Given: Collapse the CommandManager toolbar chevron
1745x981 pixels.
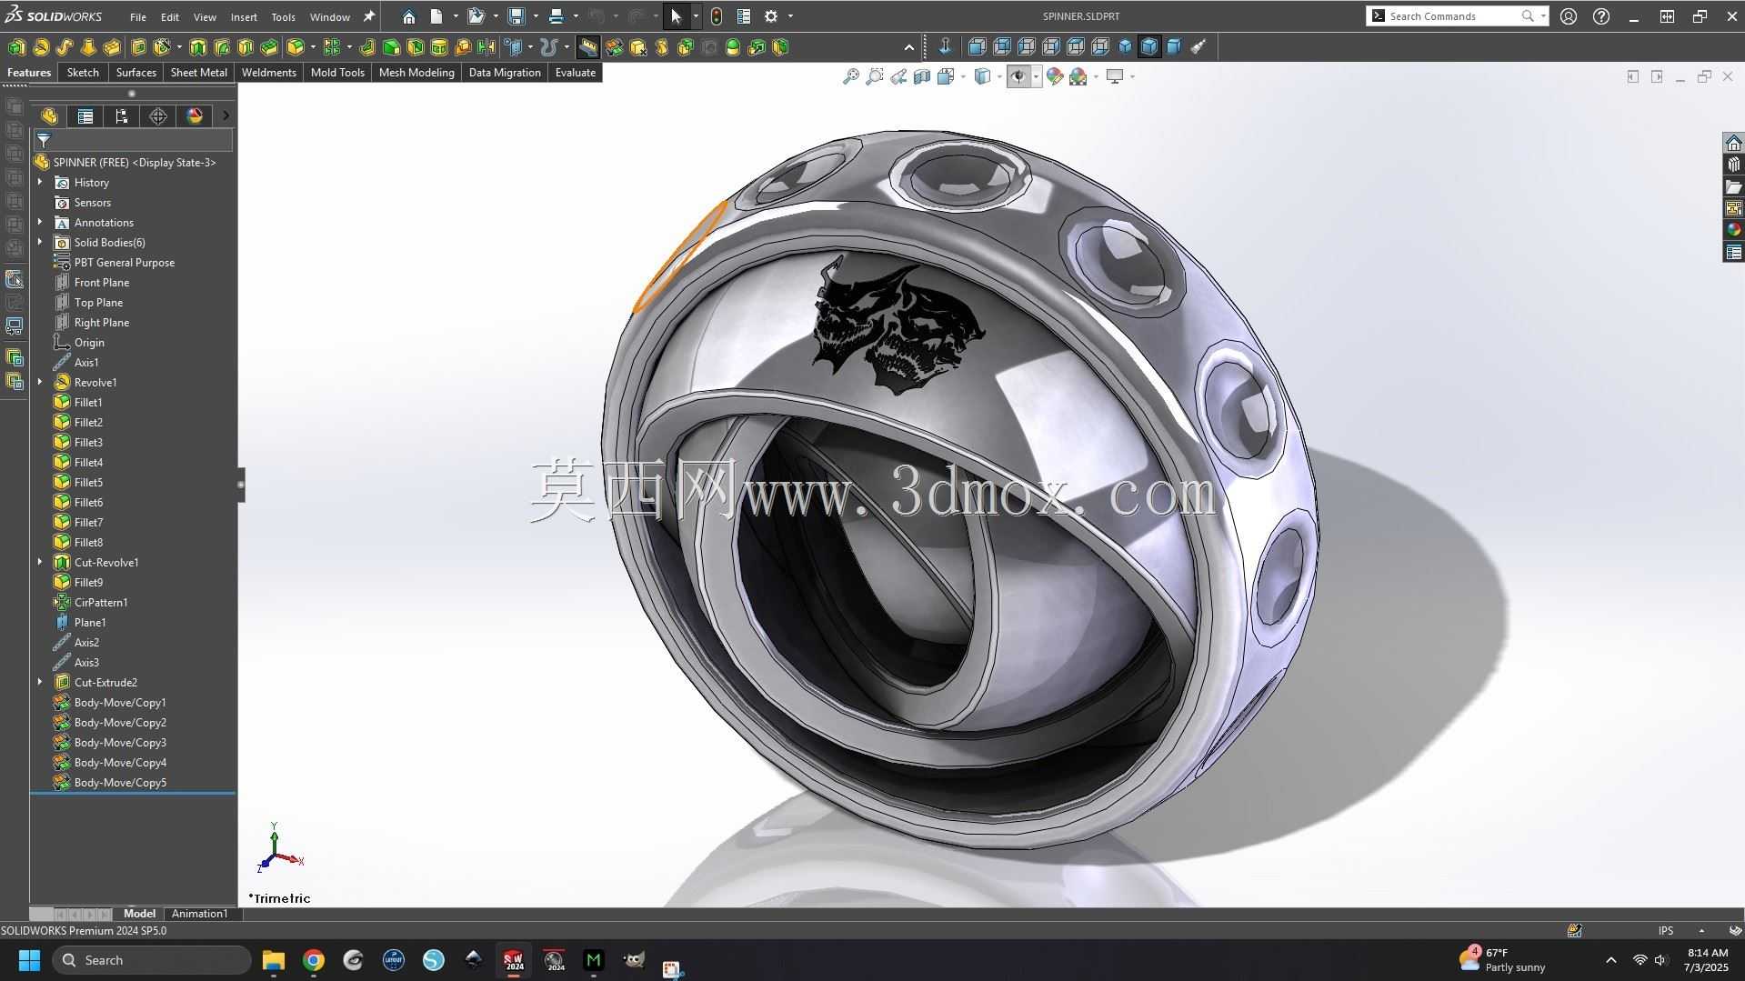Looking at the screenshot, I should [908, 47].
